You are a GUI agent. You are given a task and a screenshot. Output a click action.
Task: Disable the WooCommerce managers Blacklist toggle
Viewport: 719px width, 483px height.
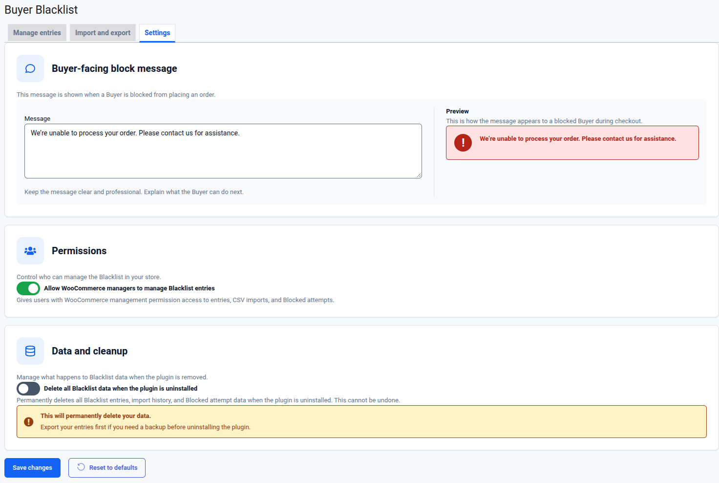[28, 288]
